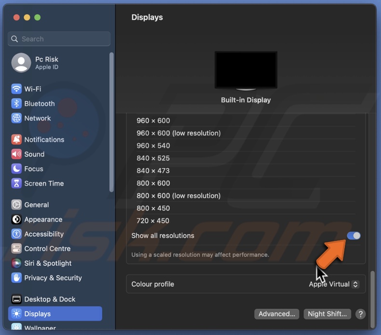Open the Wallpaper settings row
381x335 pixels.
coord(55,326)
